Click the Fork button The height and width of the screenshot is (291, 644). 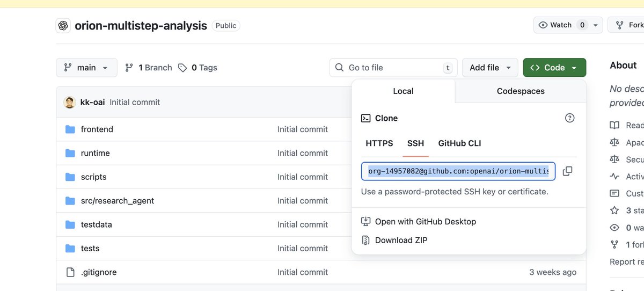tap(629, 25)
